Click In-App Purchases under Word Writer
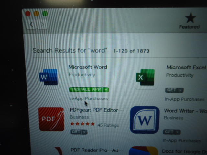This screenshot has width=207, height=155. 182,140
